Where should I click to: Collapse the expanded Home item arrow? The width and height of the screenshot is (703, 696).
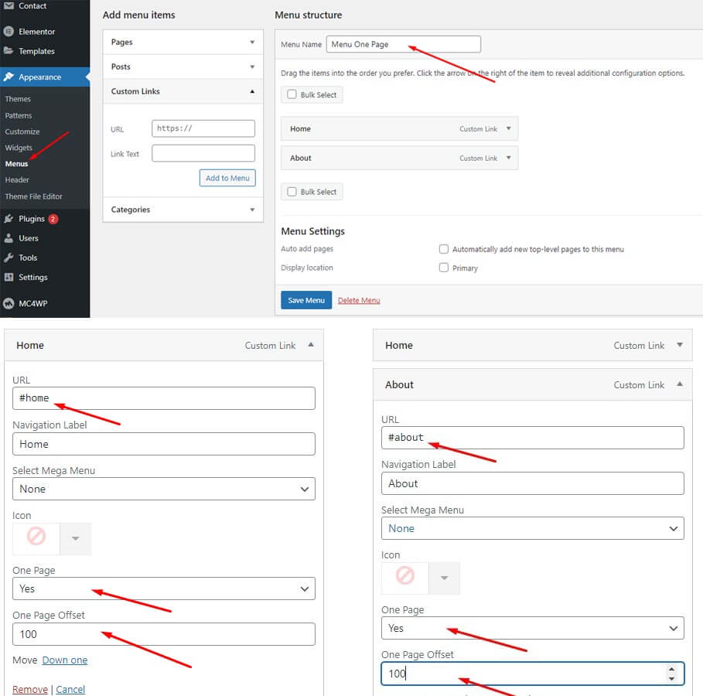tap(311, 345)
